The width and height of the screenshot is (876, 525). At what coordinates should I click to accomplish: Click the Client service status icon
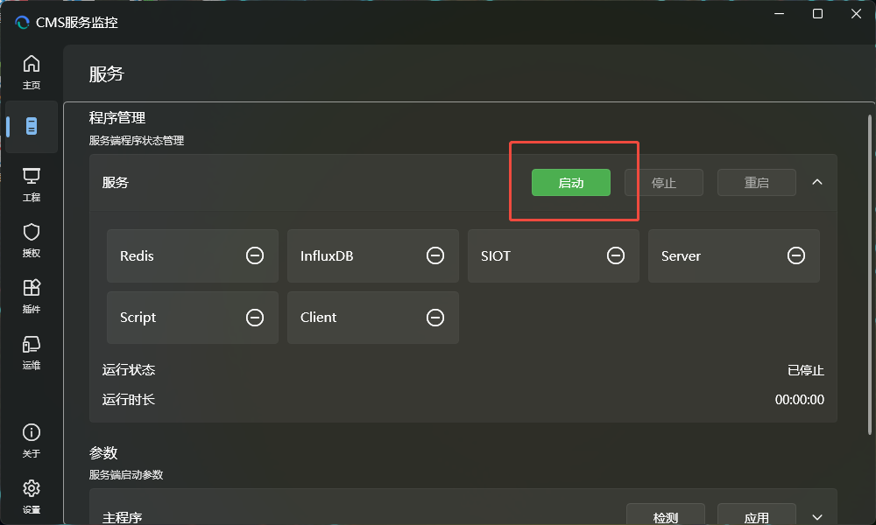tap(435, 318)
